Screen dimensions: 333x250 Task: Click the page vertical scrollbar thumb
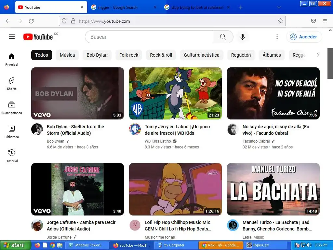(x=330, y=63)
